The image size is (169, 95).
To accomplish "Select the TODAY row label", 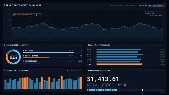I will (x=89, y=64).
